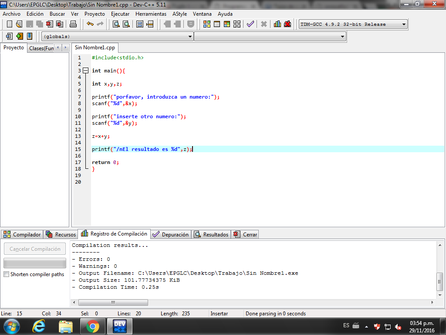The width and height of the screenshot is (446, 335).
Task: Open the TDM-GCC compiler set dropdown
Action: [403, 24]
